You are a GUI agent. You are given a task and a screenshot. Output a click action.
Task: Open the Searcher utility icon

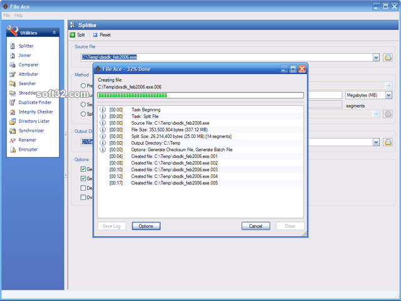coord(13,83)
